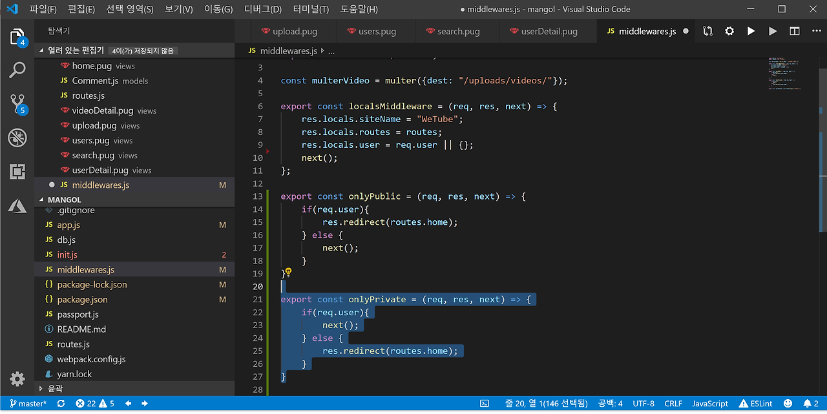Open package-lock.json in file tree
Viewport: 827px width, 414px height.
(x=134, y=284)
